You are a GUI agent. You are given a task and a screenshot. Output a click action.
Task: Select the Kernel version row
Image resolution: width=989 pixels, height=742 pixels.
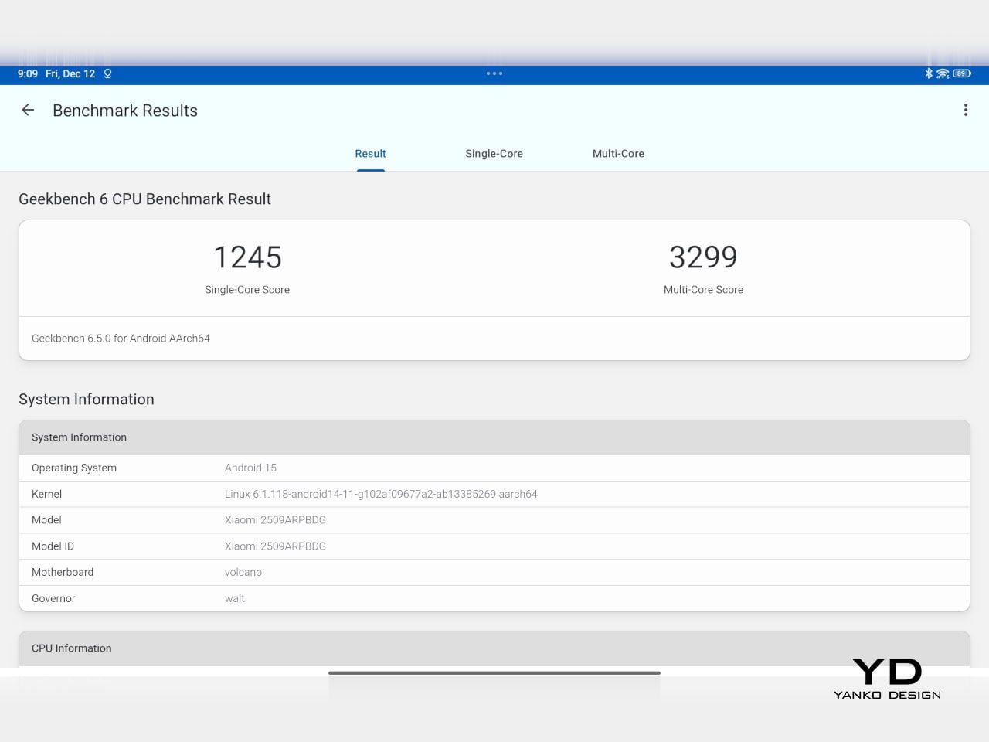[494, 494]
